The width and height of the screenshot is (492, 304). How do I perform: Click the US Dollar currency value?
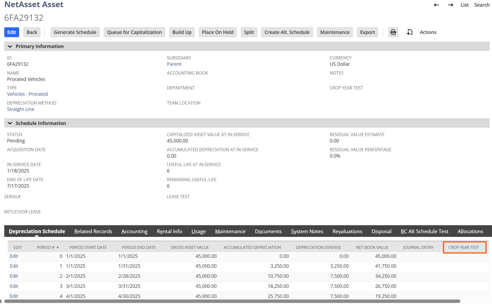coord(340,64)
